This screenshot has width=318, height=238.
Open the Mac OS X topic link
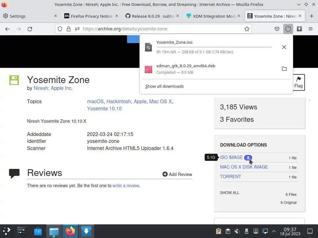pyautogui.click(x=161, y=101)
